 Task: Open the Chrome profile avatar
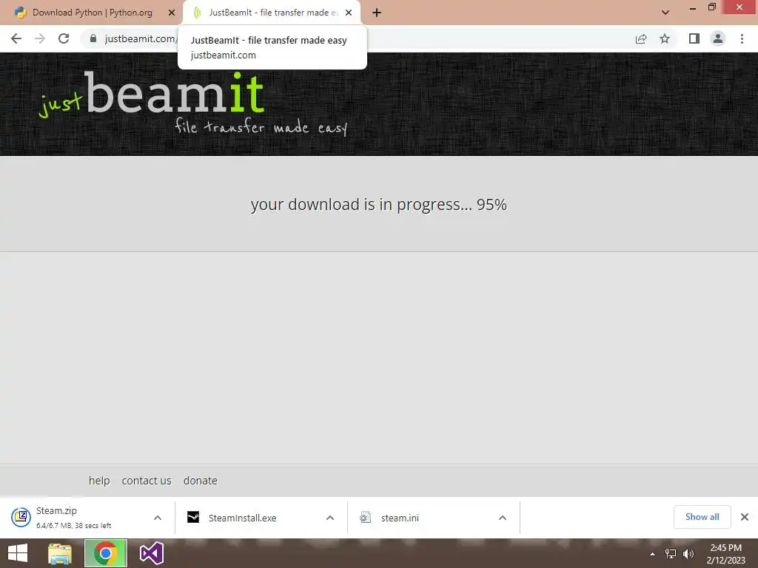[x=718, y=38]
